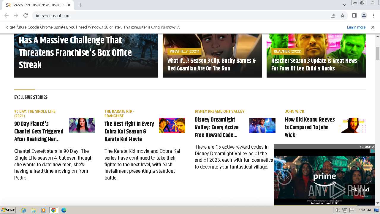380x214 pixels.
Task: Open the network tray icon
Action: point(345,210)
